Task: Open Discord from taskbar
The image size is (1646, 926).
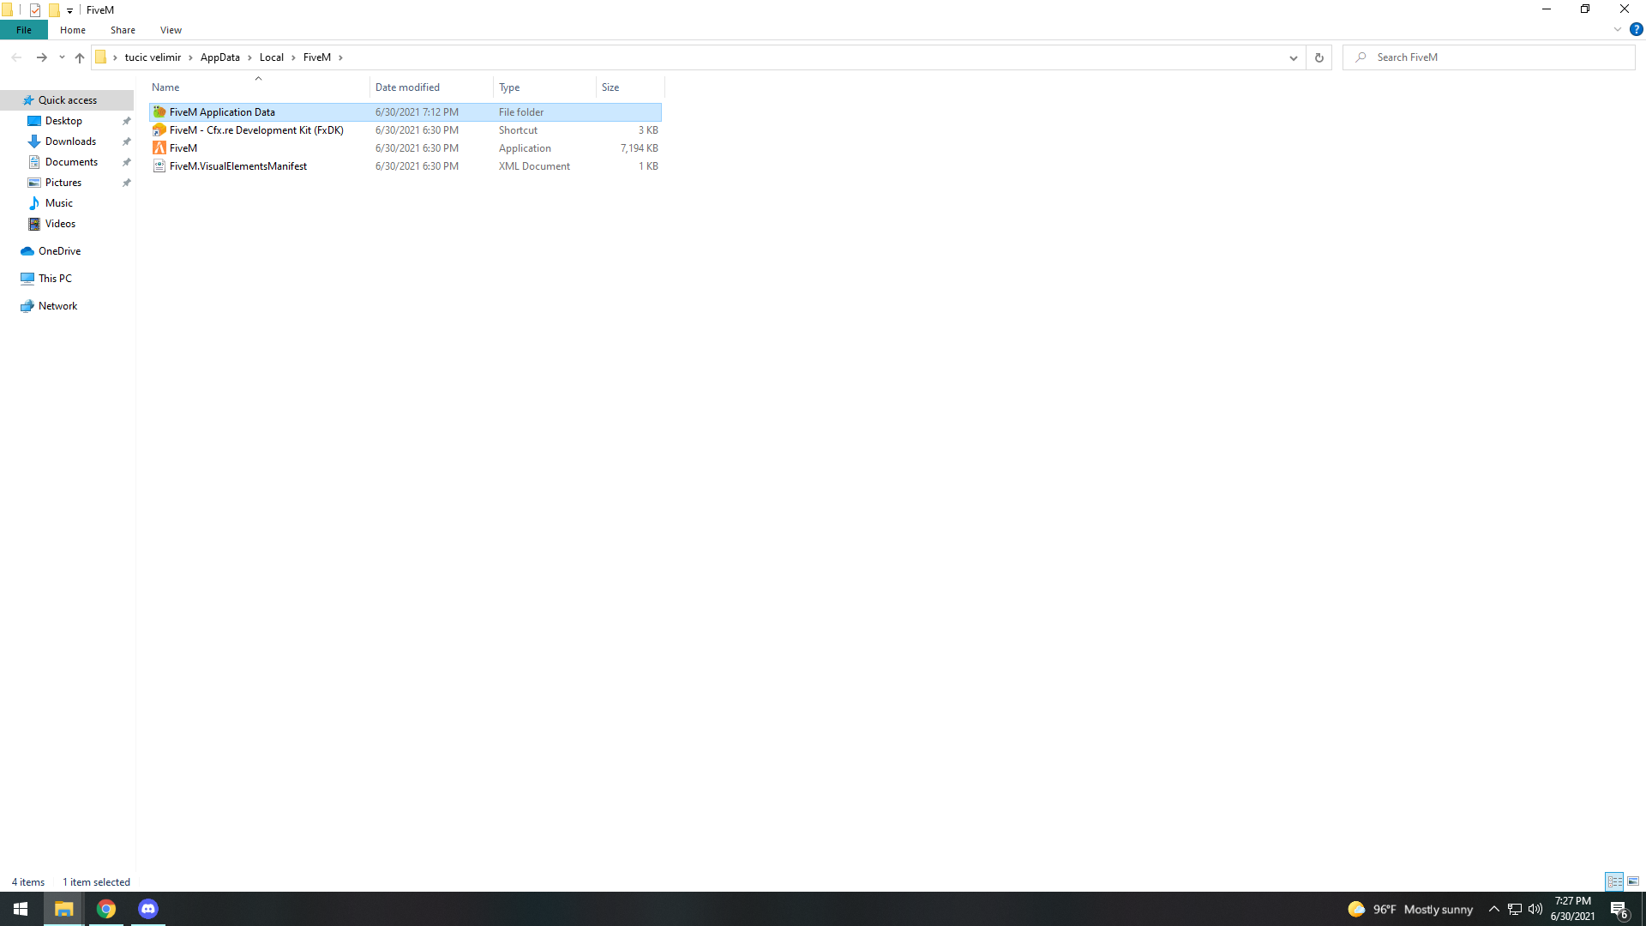Action: pos(148,909)
